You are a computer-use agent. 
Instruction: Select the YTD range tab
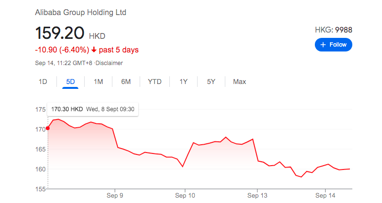click(x=155, y=82)
